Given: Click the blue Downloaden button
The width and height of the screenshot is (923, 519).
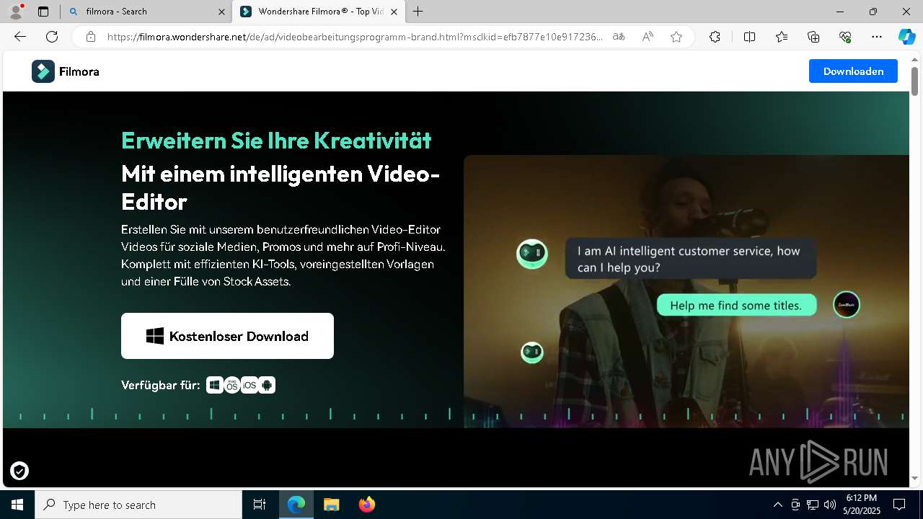Looking at the screenshot, I should tap(853, 71).
